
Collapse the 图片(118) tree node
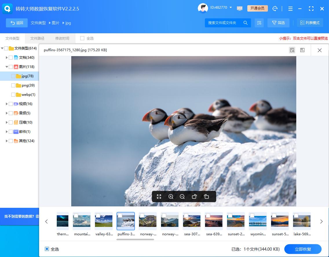tap(7, 67)
